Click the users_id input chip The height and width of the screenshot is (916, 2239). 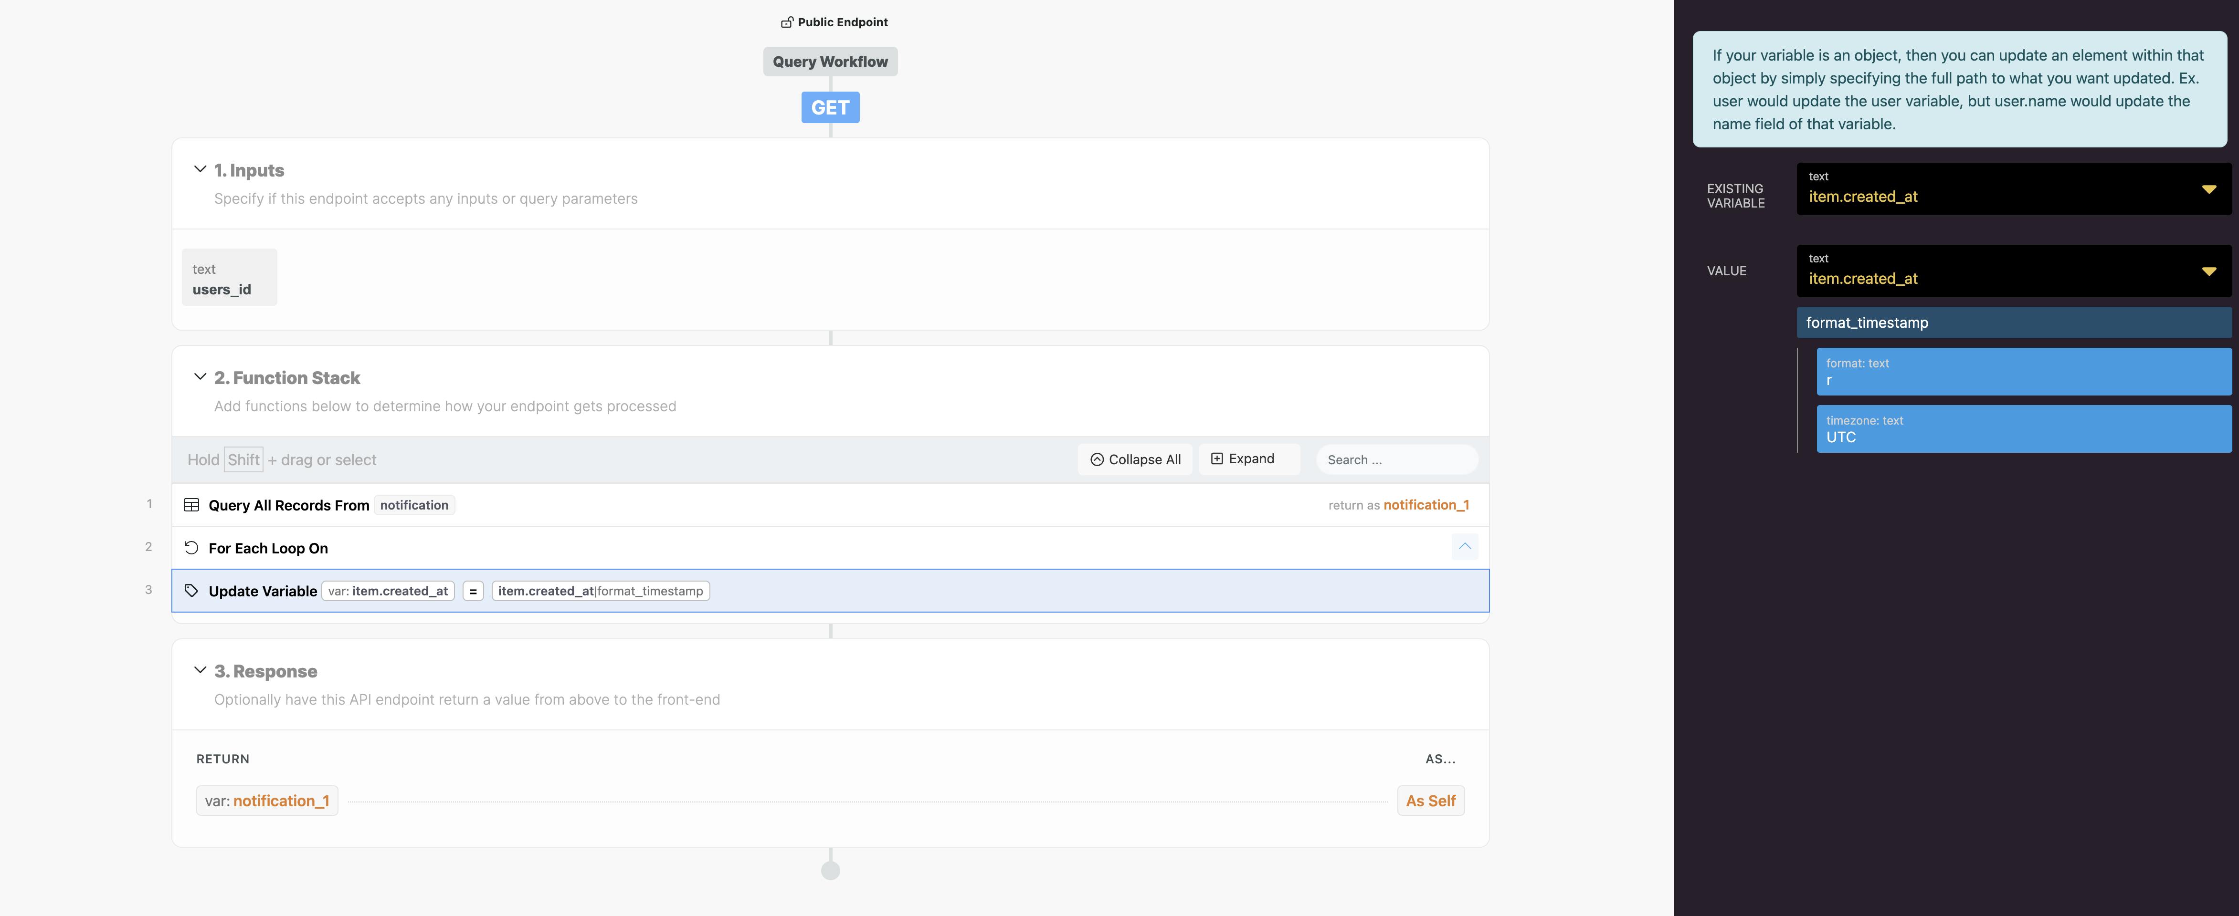click(229, 279)
